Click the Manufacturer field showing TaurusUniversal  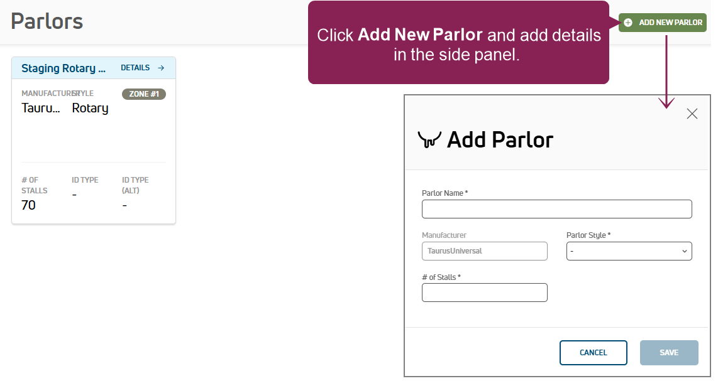pyautogui.click(x=484, y=251)
